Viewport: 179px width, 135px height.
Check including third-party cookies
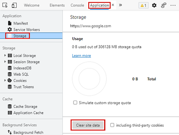[x=112, y=125]
